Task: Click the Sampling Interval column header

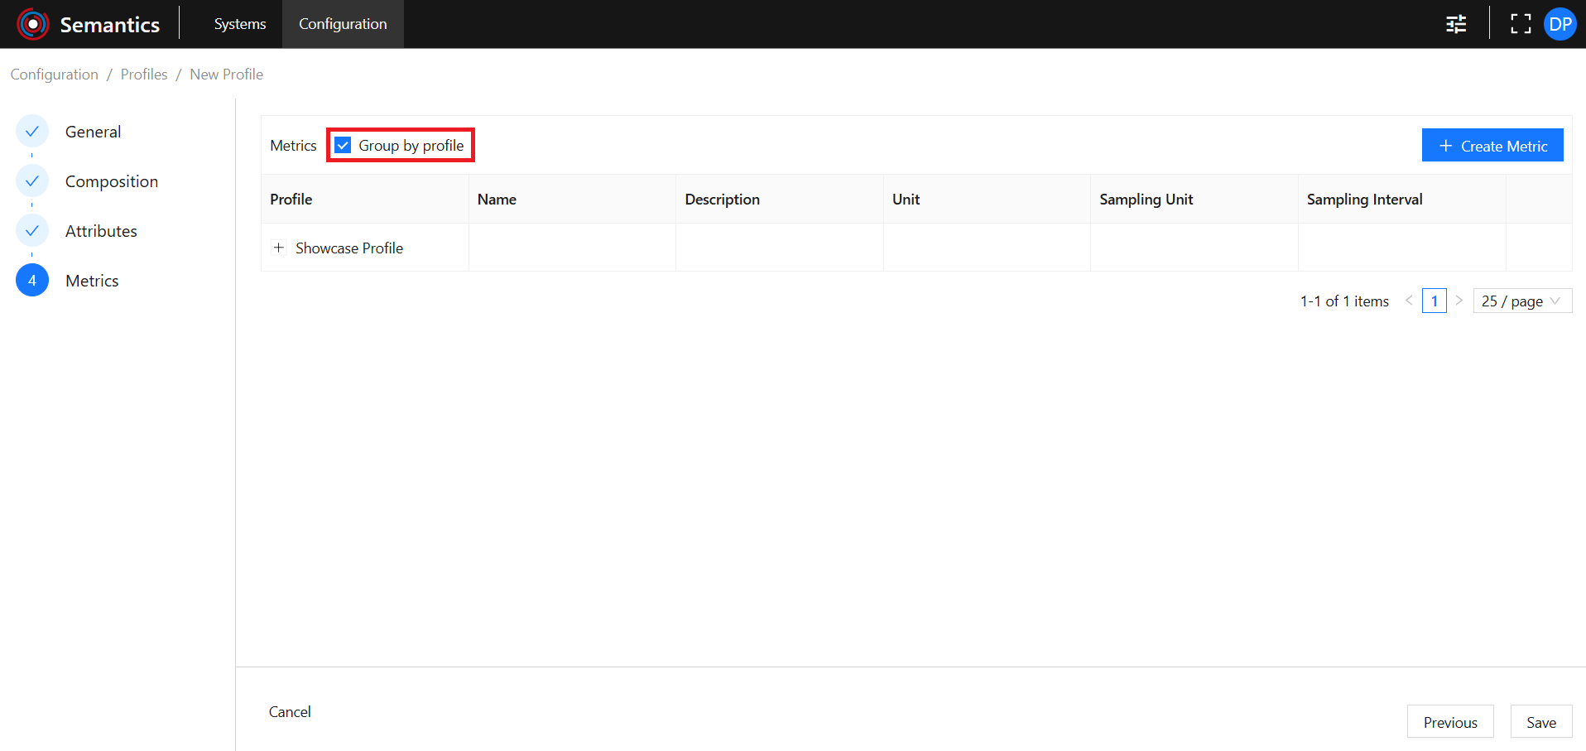Action: 1402,199
